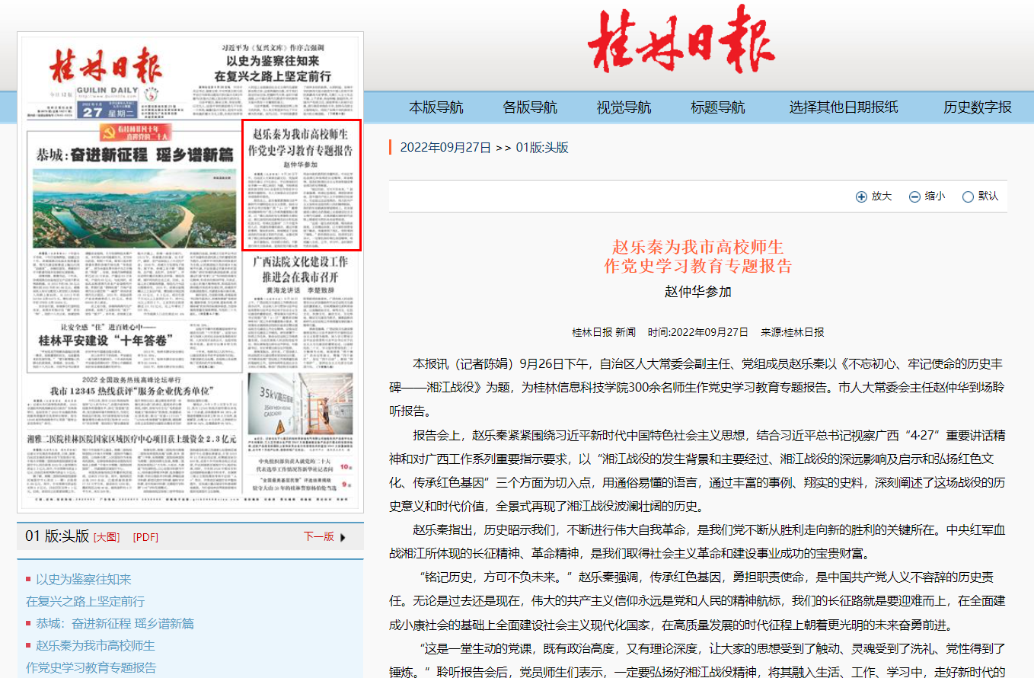Viewport: 1034px width, 678px height.
Task: Open 历史数字报 archive menu
Action: (978, 107)
